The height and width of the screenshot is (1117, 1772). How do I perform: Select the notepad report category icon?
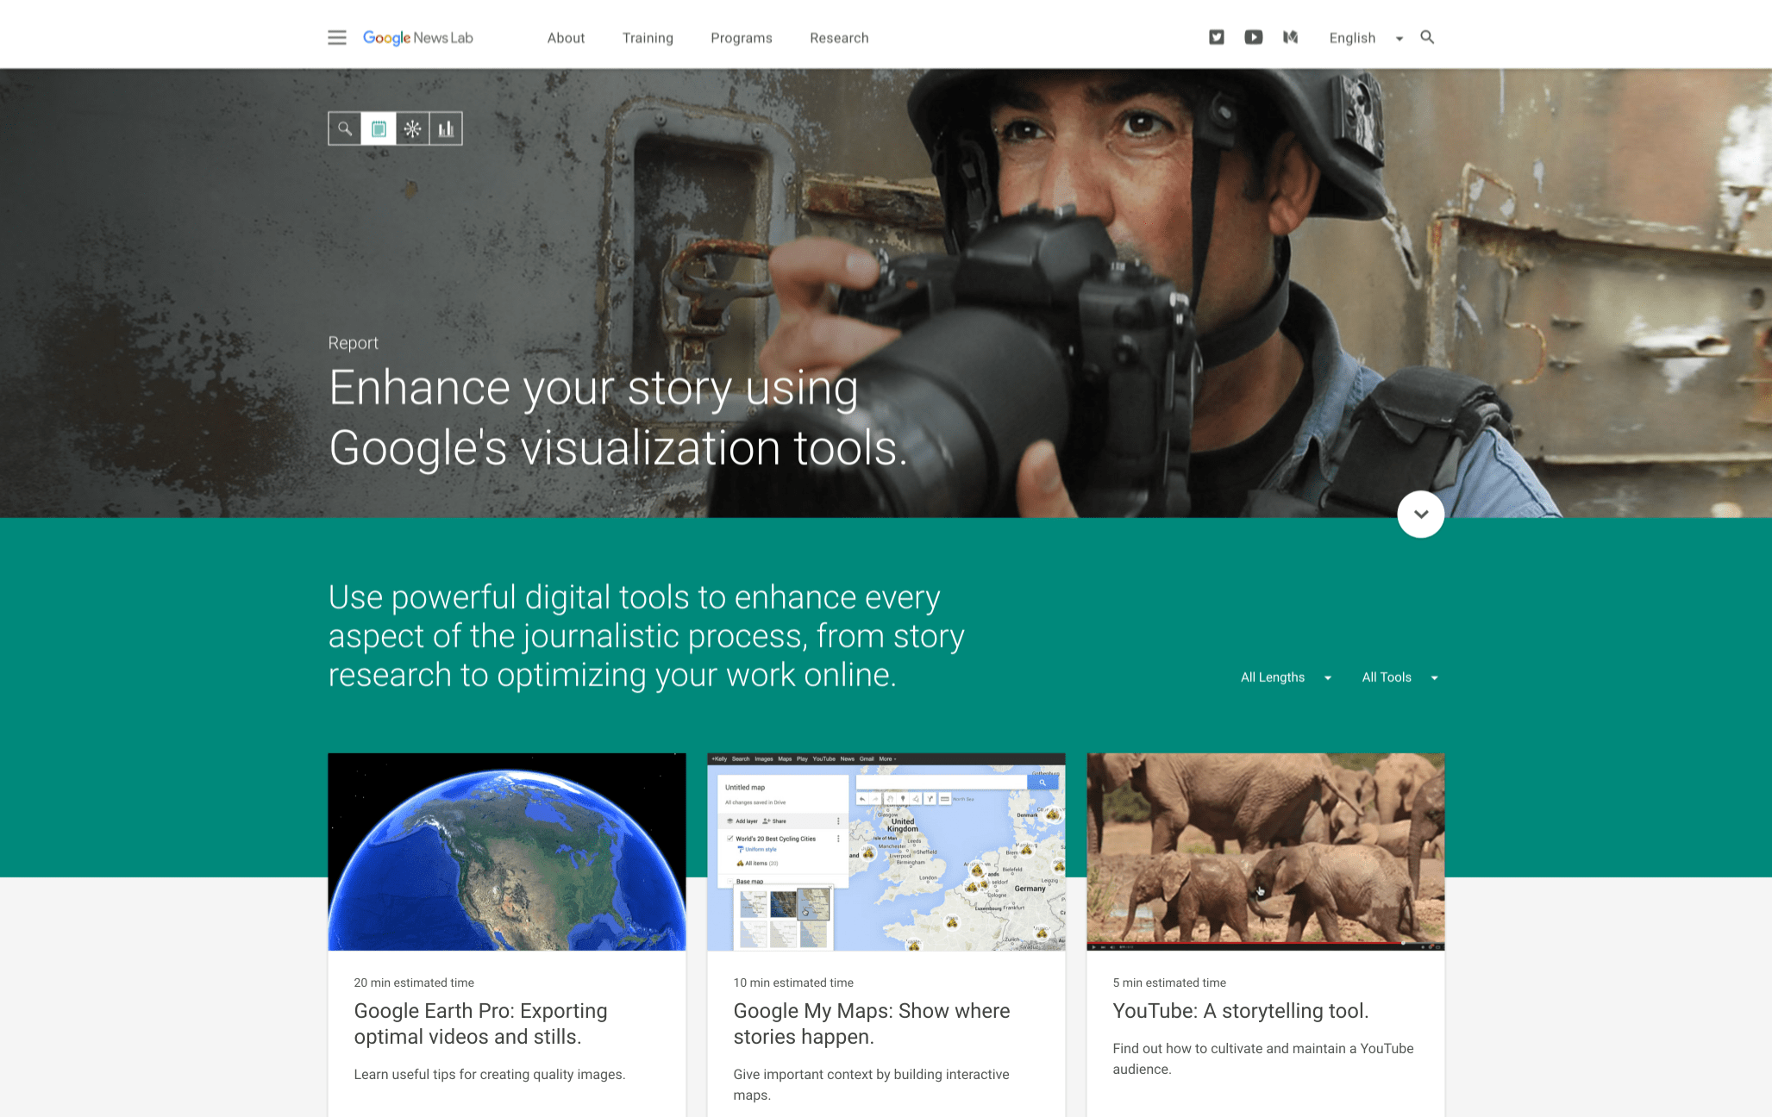coord(379,128)
